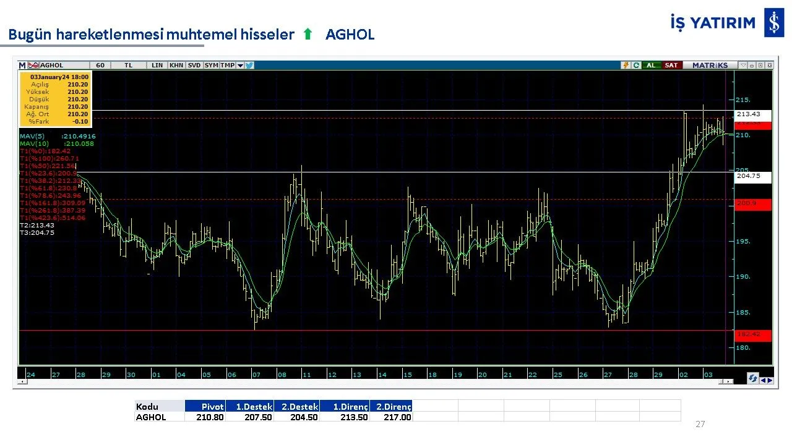Click the pivot value 210.80
The width and height of the screenshot is (792, 445).
tap(210, 417)
